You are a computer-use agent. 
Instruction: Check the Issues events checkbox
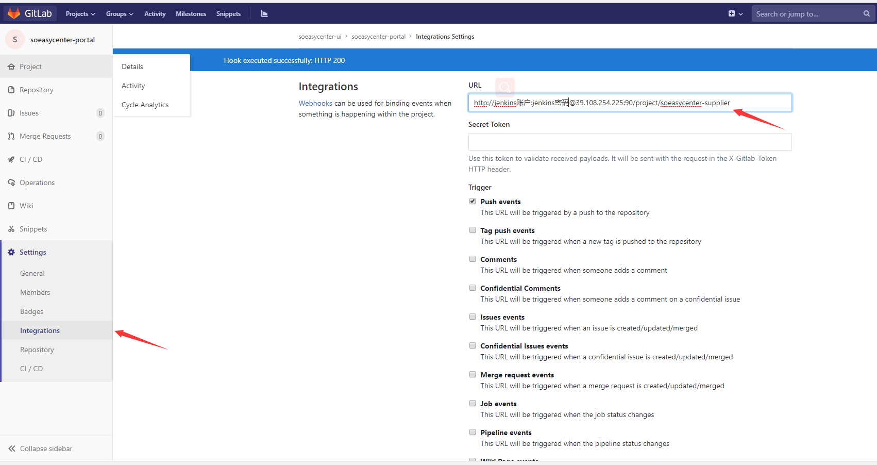pos(473,317)
